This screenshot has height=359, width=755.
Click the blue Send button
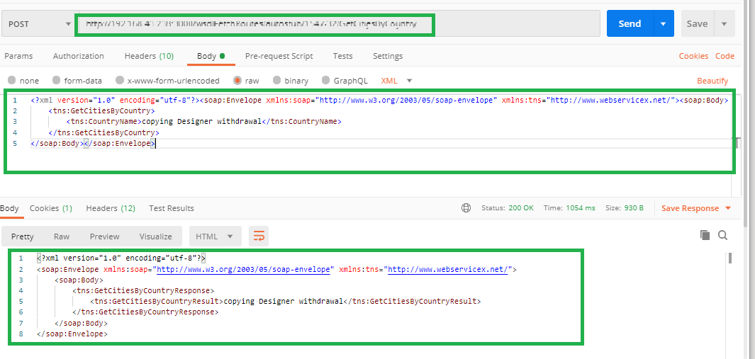click(630, 23)
